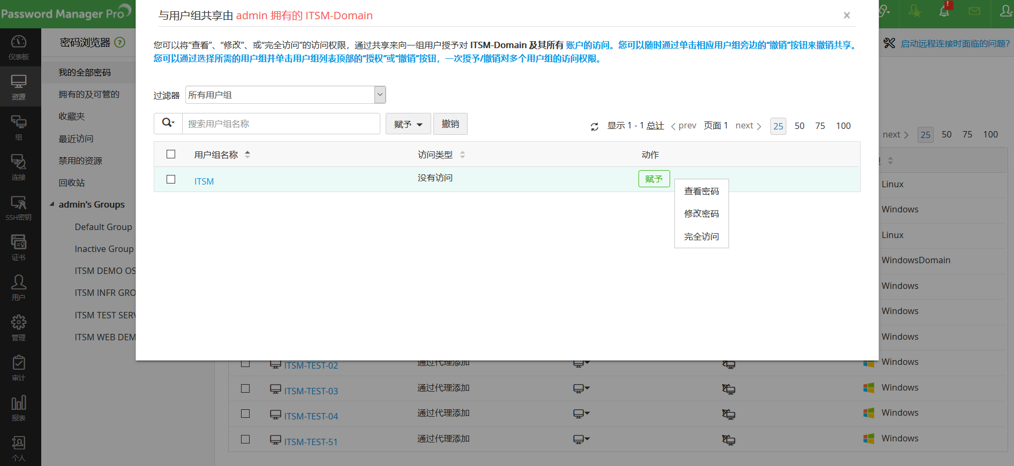This screenshot has width=1014, height=466.
Task: Click resource icon beside ITSM-TEST-51 name
Action: [275, 440]
